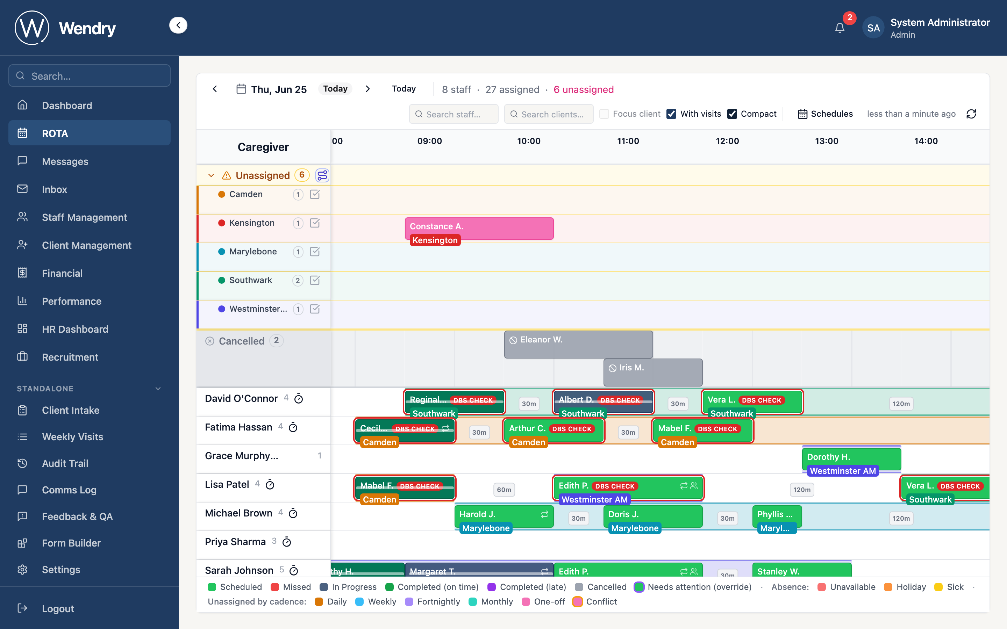The image size is (1007, 629).
Task: Open cancelled Eleanor W. visit
Action: (x=578, y=345)
